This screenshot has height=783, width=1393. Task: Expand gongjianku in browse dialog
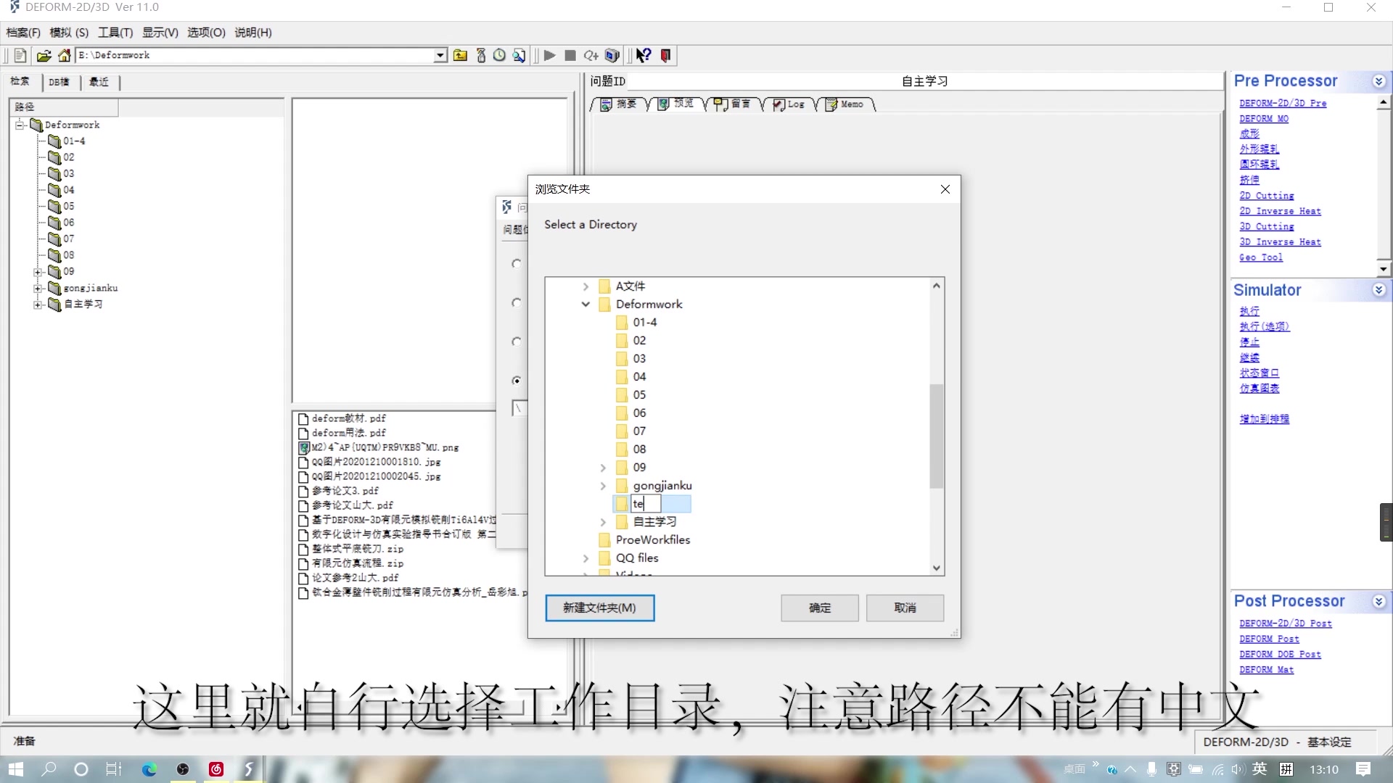click(x=603, y=486)
